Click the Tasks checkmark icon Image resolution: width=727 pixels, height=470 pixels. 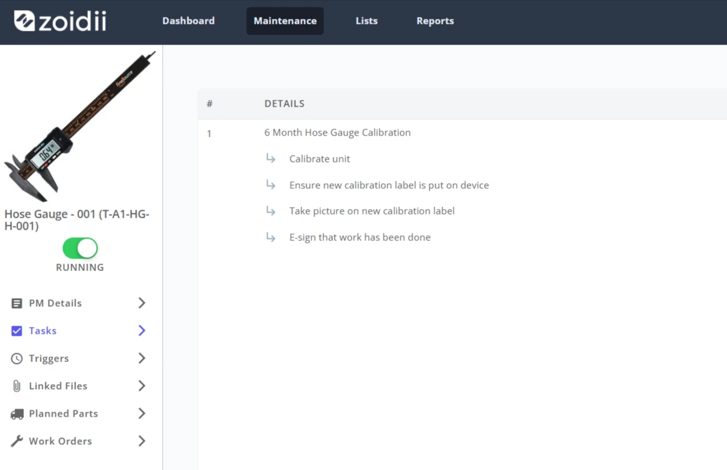click(17, 331)
